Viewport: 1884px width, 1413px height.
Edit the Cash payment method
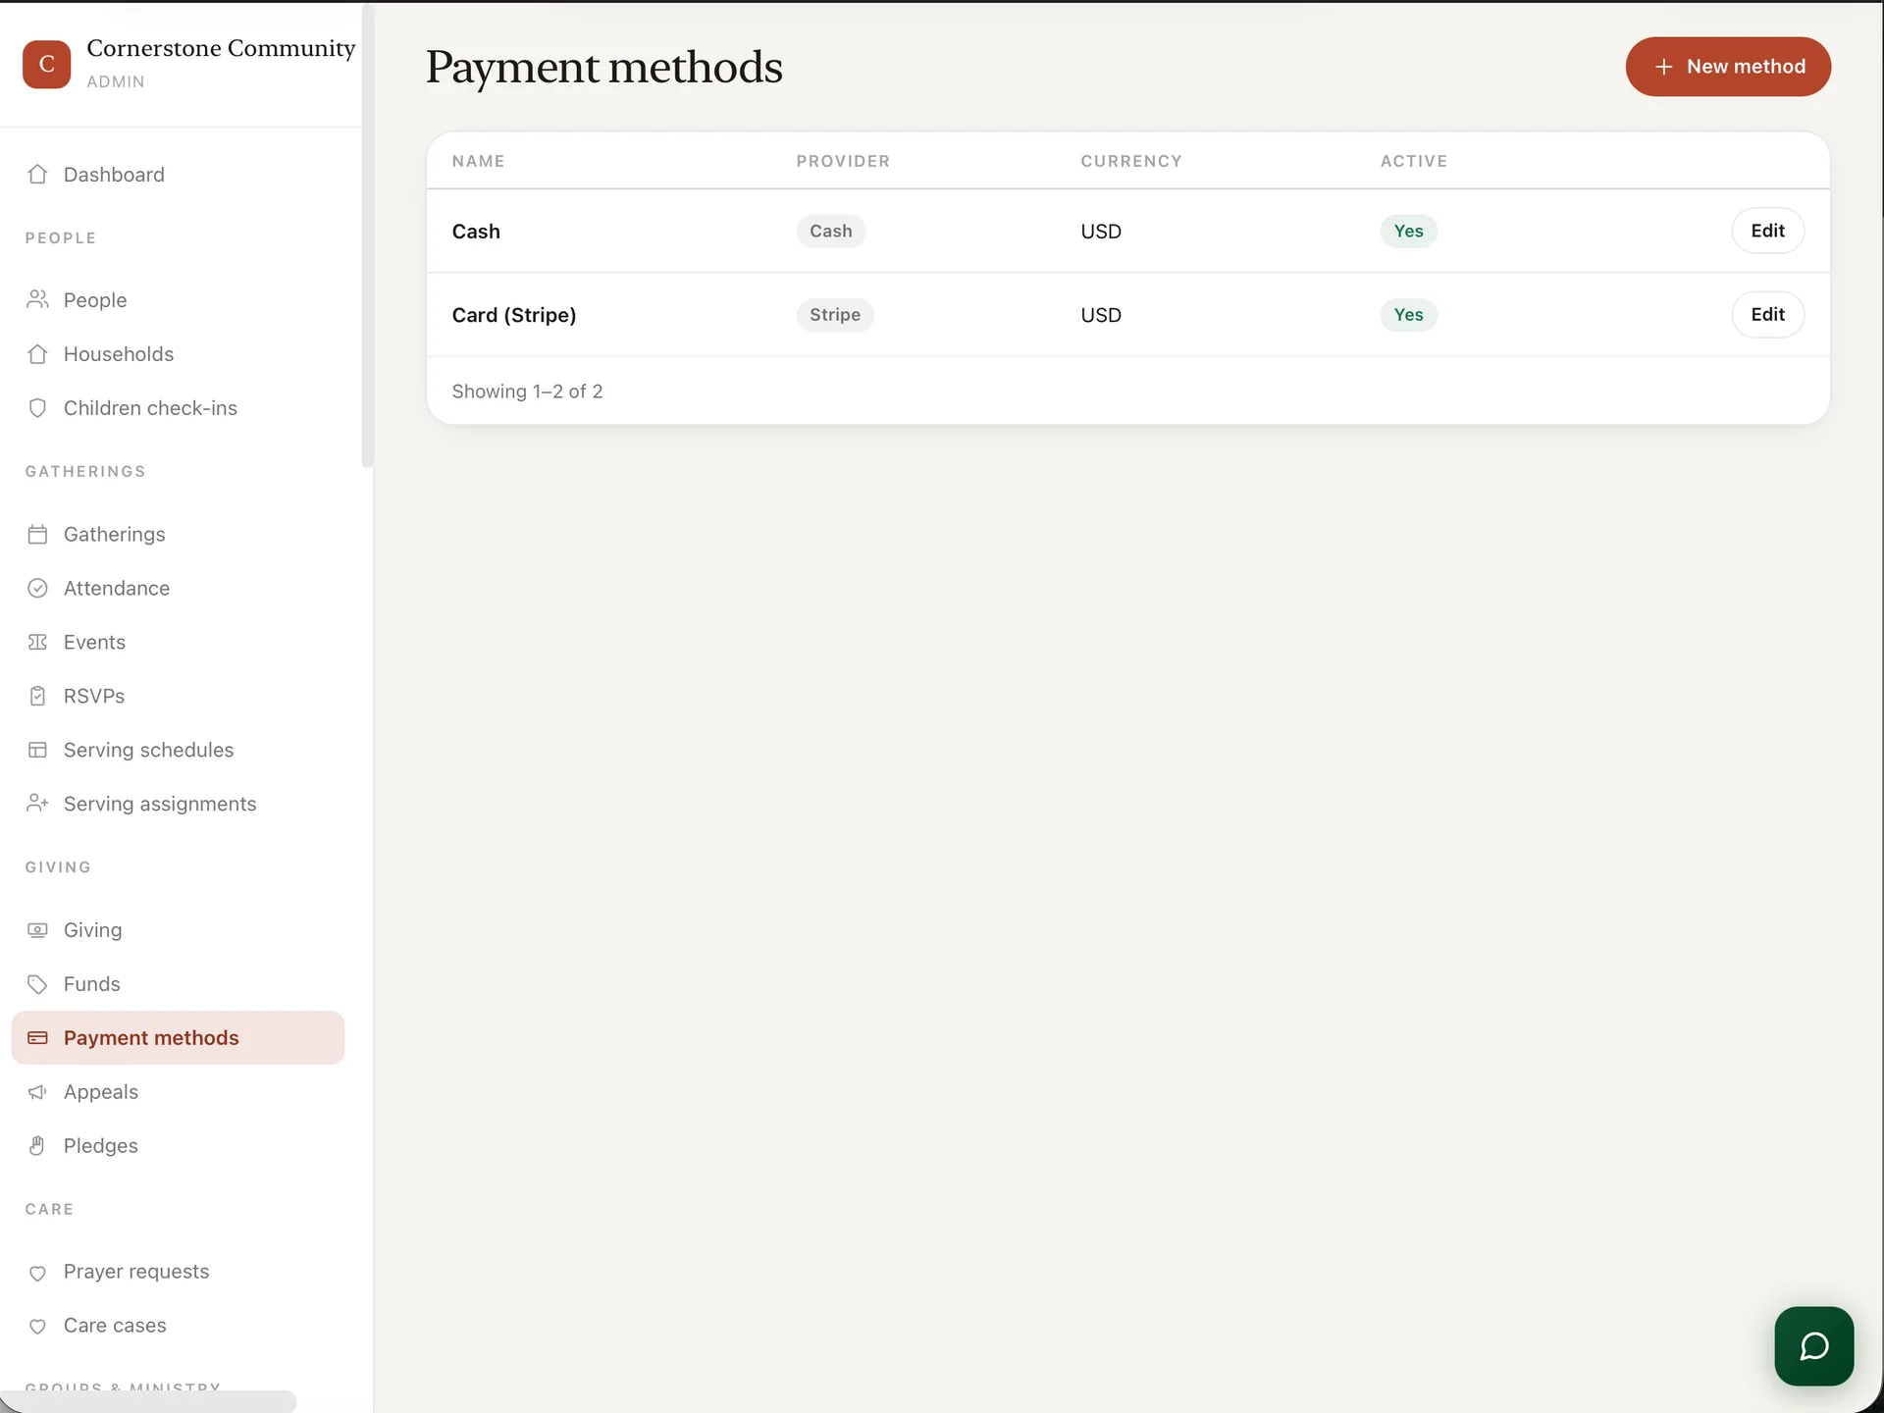tap(1767, 231)
